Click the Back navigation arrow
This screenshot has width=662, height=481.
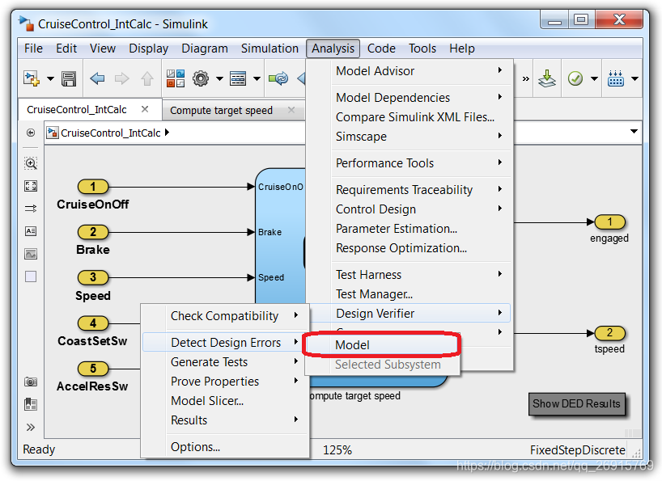click(x=98, y=78)
